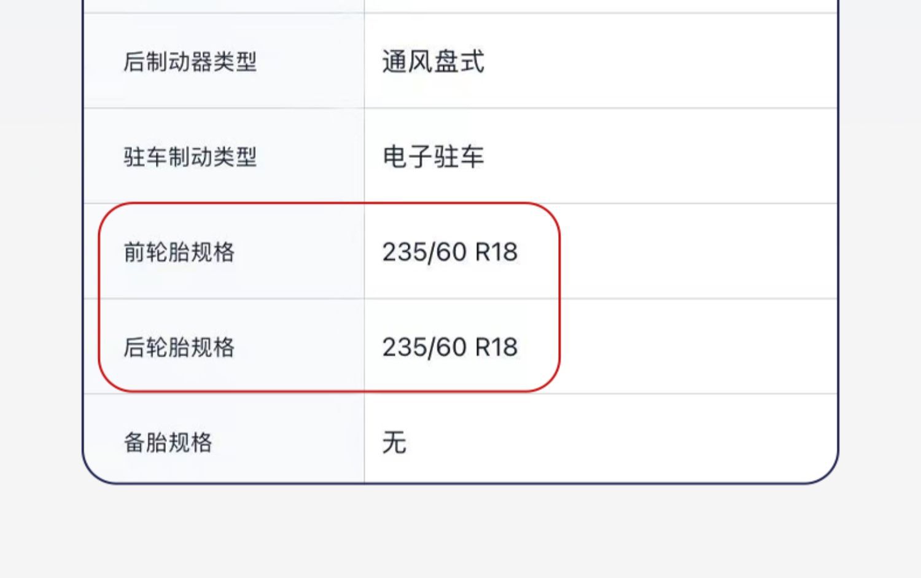Click the 备胎规格 label
The height and width of the screenshot is (578, 921).
click(x=168, y=443)
